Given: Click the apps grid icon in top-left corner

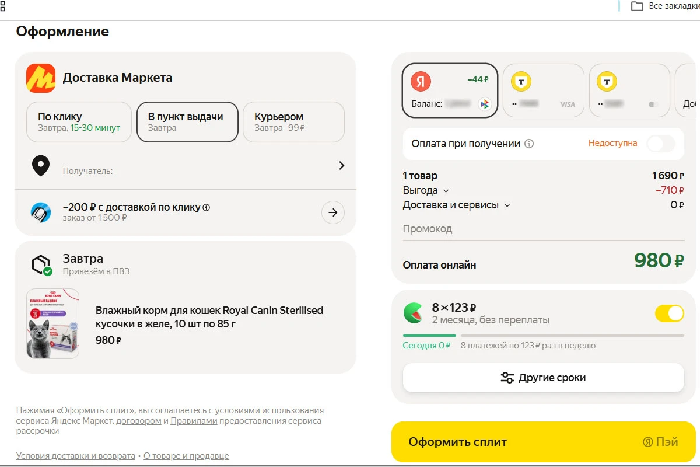Looking at the screenshot, I should 3,6.
